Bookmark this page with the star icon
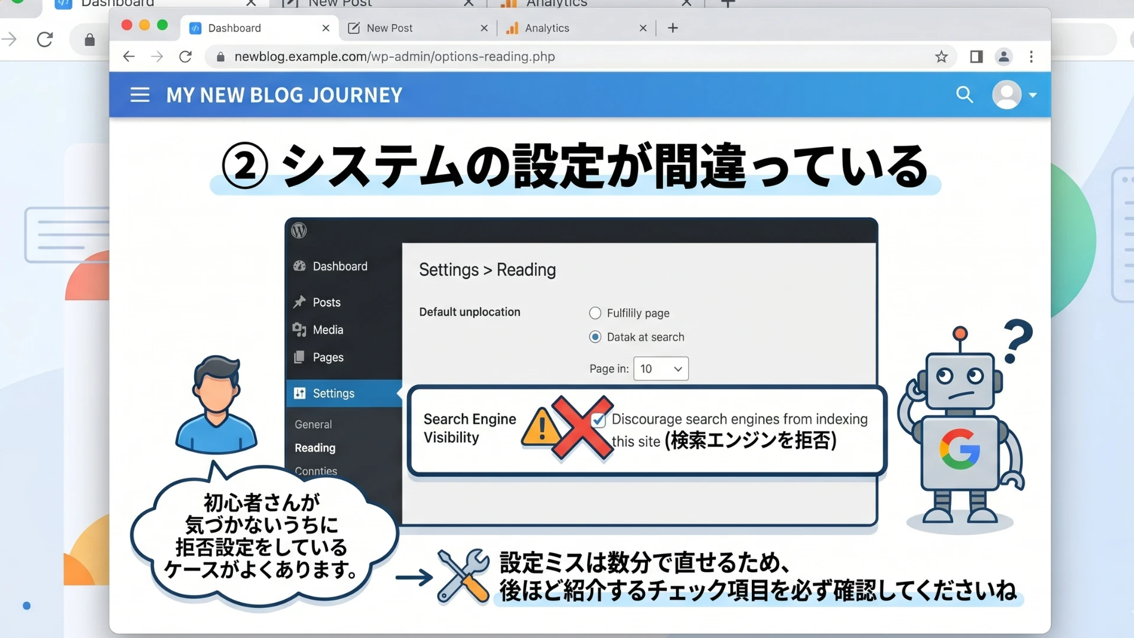The image size is (1134, 638). pyautogui.click(x=941, y=57)
